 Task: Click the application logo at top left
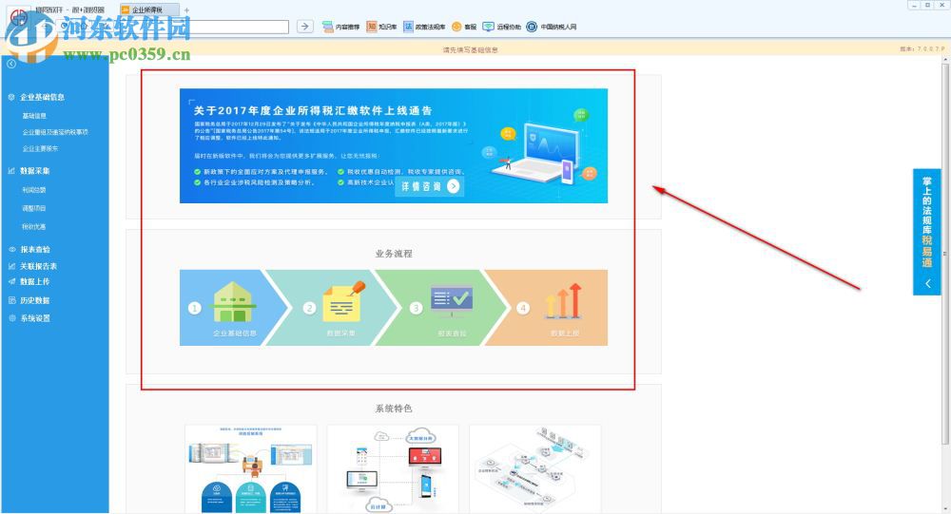[18, 17]
